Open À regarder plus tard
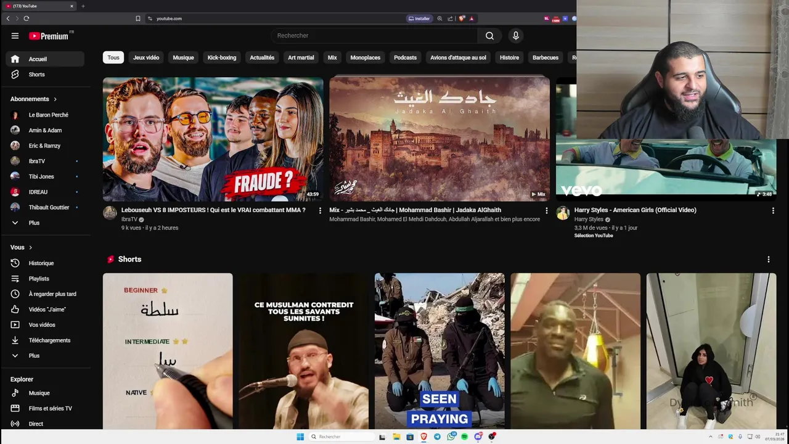This screenshot has height=444, width=789. click(x=45, y=294)
